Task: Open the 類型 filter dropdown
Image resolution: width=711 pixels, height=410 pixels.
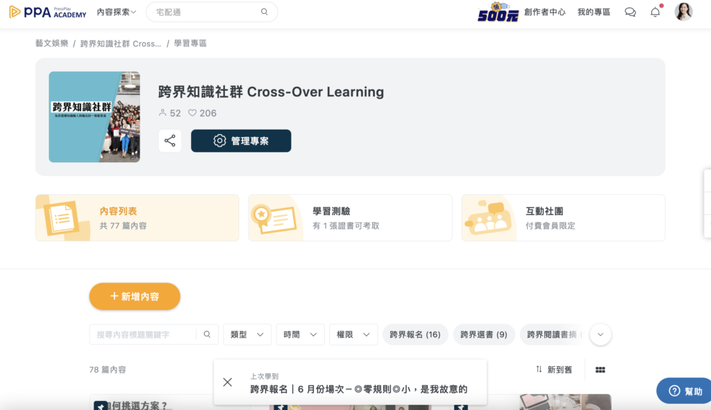Action: [246, 334]
